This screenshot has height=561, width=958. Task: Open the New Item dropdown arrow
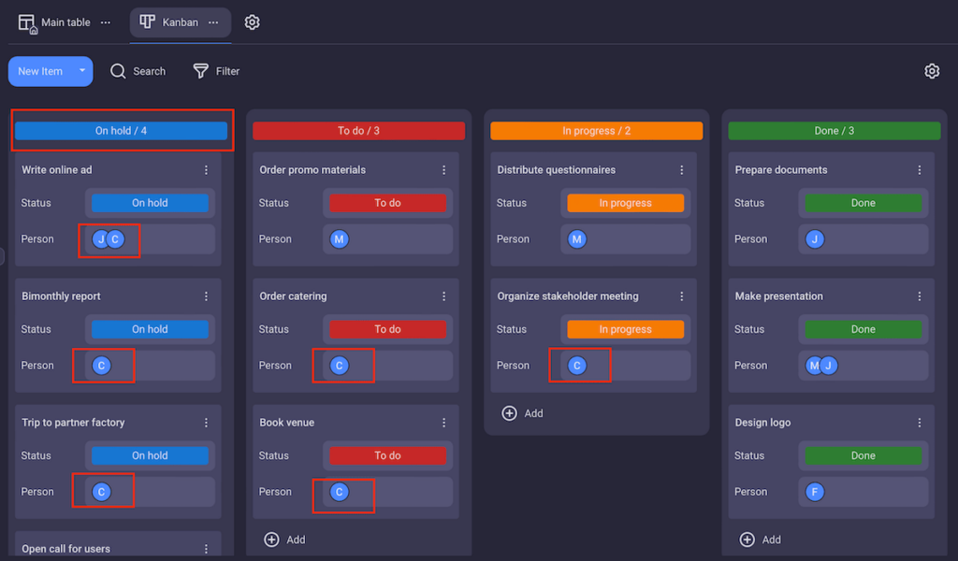coord(81,70)
